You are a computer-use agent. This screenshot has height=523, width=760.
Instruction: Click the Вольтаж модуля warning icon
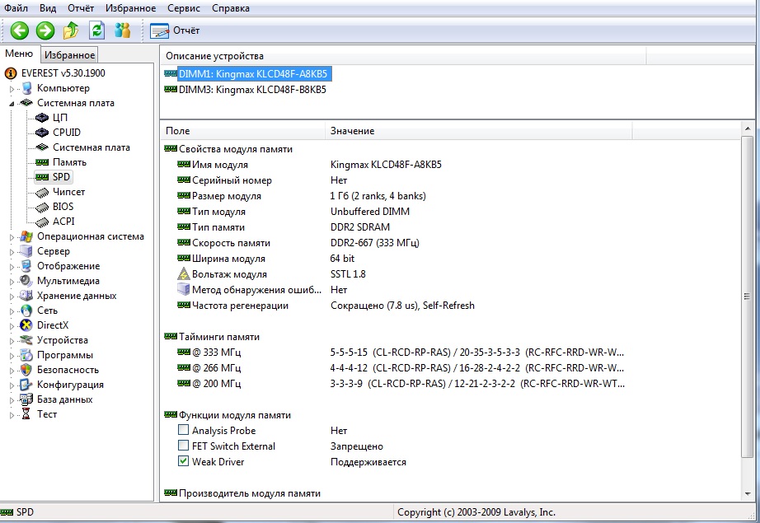tap(183, 274)
